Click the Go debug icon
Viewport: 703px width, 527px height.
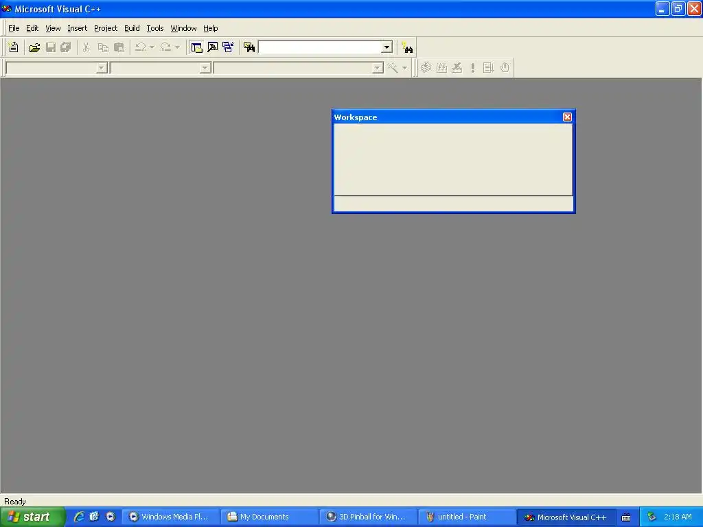488,68
